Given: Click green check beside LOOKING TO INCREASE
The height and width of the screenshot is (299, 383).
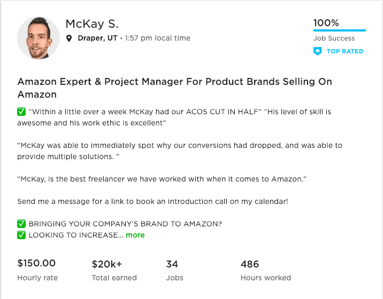Looking at the screenshot, I should coord(21,235).
